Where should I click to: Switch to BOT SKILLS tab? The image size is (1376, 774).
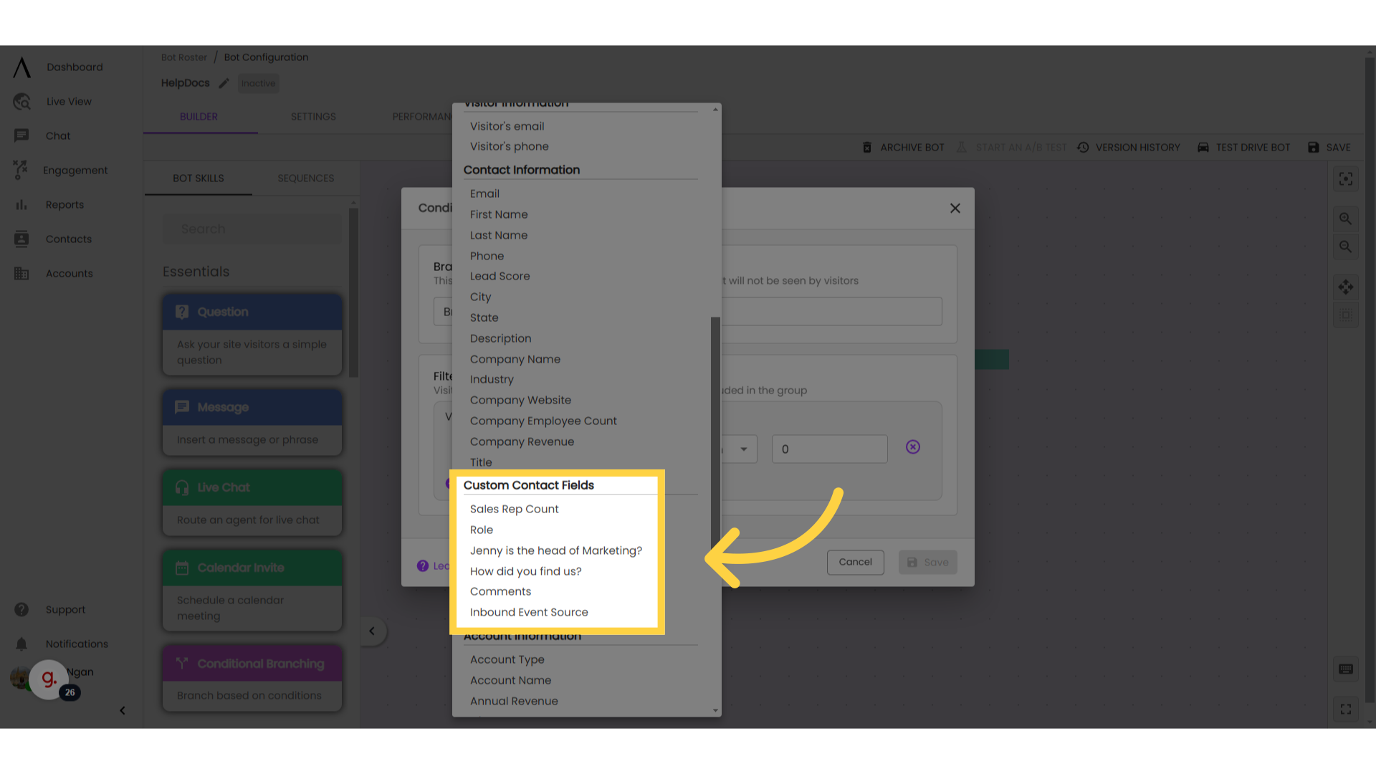(199, 178)
